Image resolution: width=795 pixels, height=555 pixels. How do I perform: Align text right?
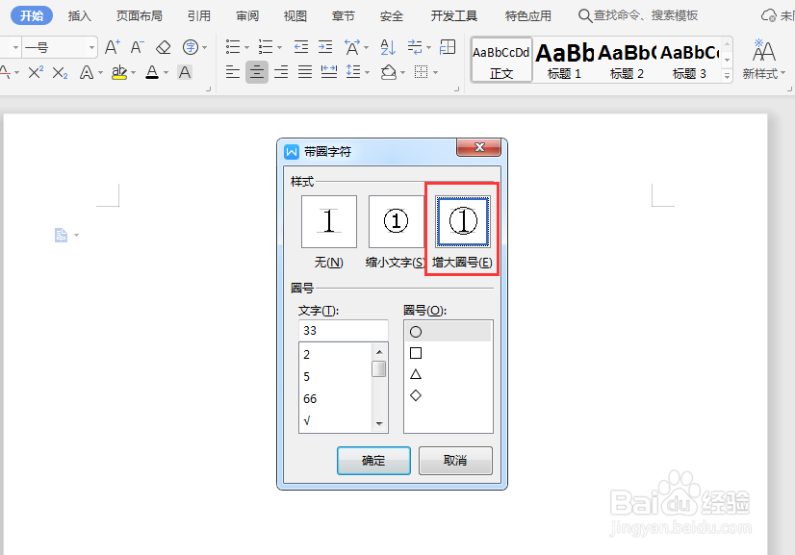(281, 72)
